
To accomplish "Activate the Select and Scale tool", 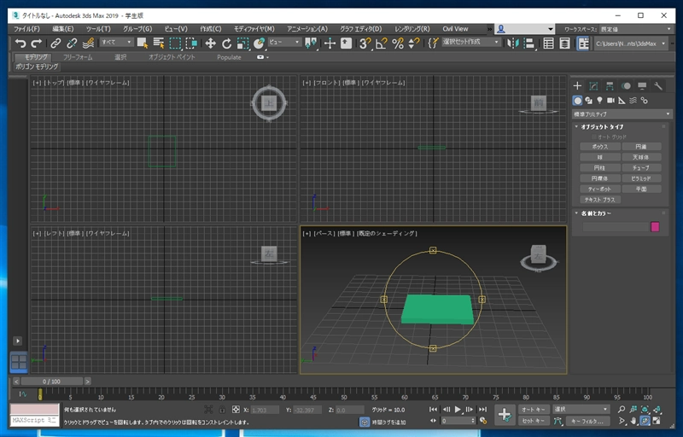I will pyautogui.click(x=242, y=43).
